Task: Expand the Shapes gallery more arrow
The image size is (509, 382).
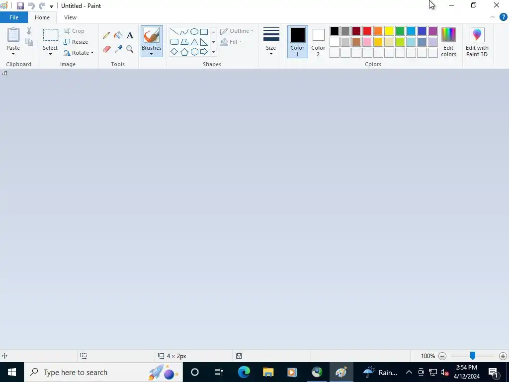Action: point(213,52)
